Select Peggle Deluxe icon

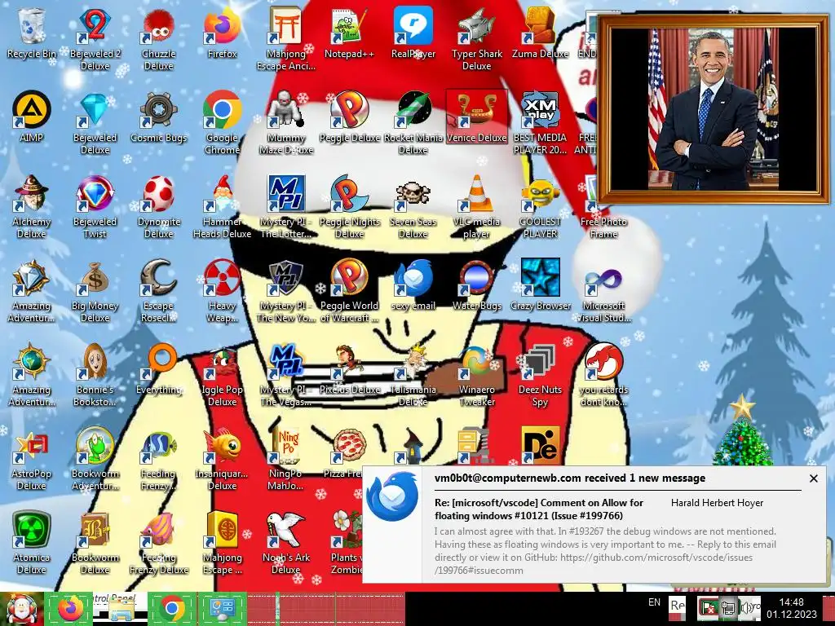[349, 117]
